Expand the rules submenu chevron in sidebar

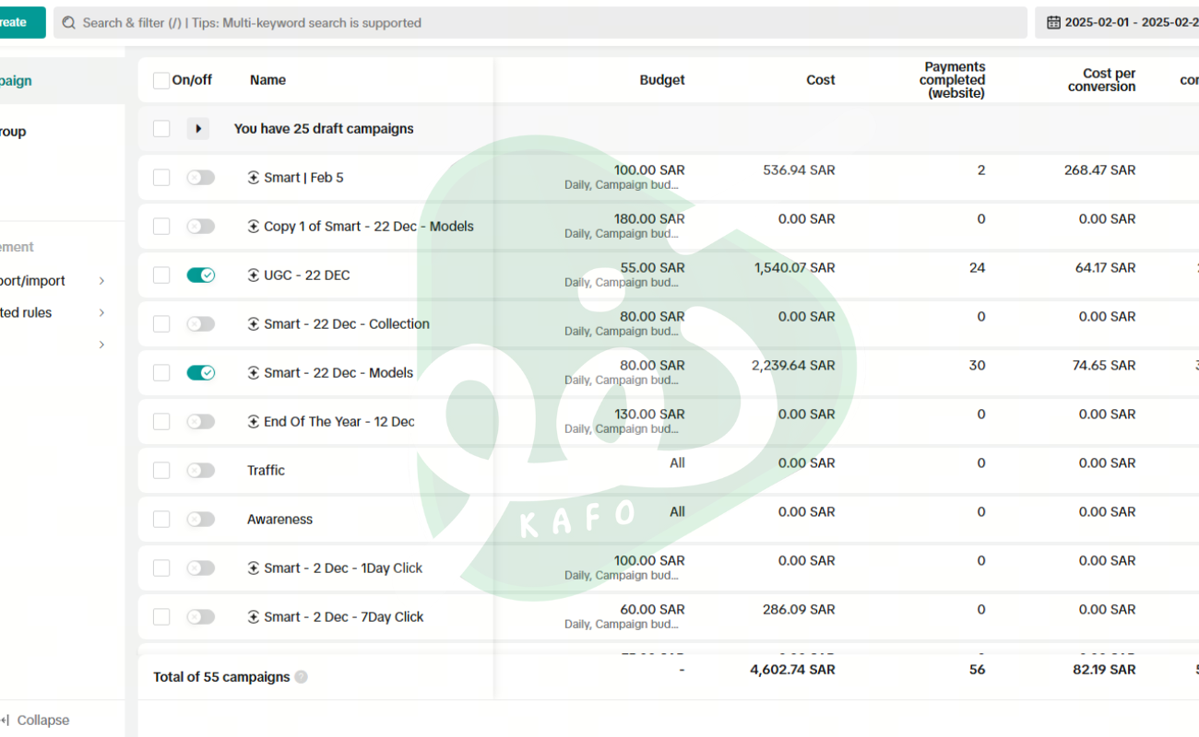101,313
